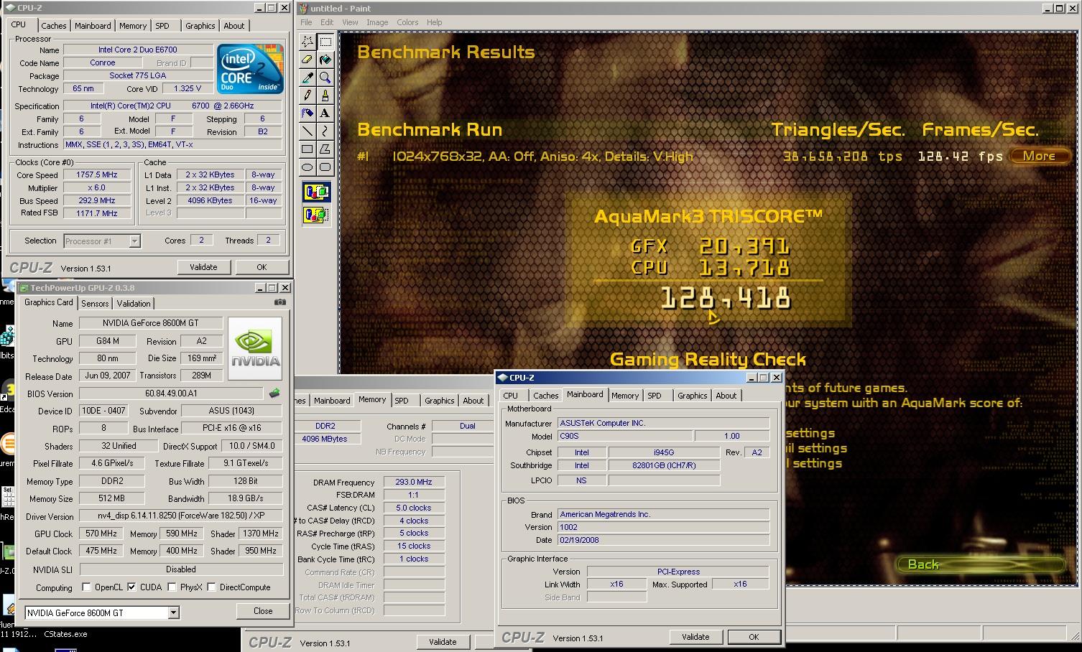Click the Back button in AquaMark

980,564
